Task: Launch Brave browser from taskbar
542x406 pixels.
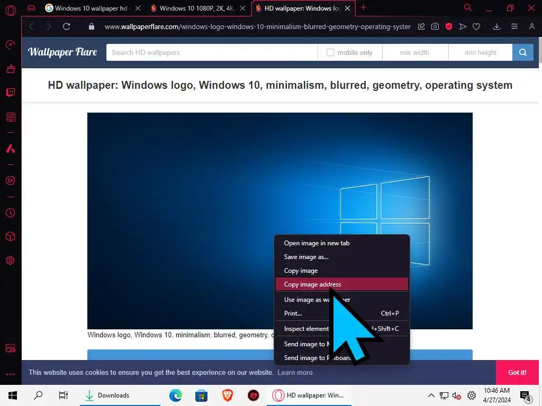Action: (228, 395)
